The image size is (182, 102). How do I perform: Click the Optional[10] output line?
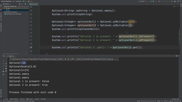coord(18,63)
